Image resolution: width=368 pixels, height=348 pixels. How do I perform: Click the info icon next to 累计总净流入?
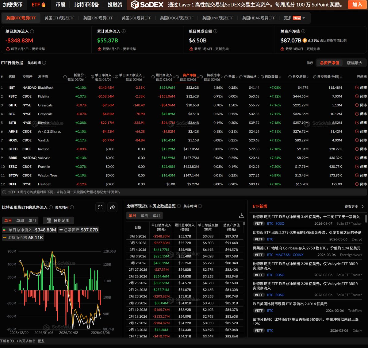pos(124,31)
